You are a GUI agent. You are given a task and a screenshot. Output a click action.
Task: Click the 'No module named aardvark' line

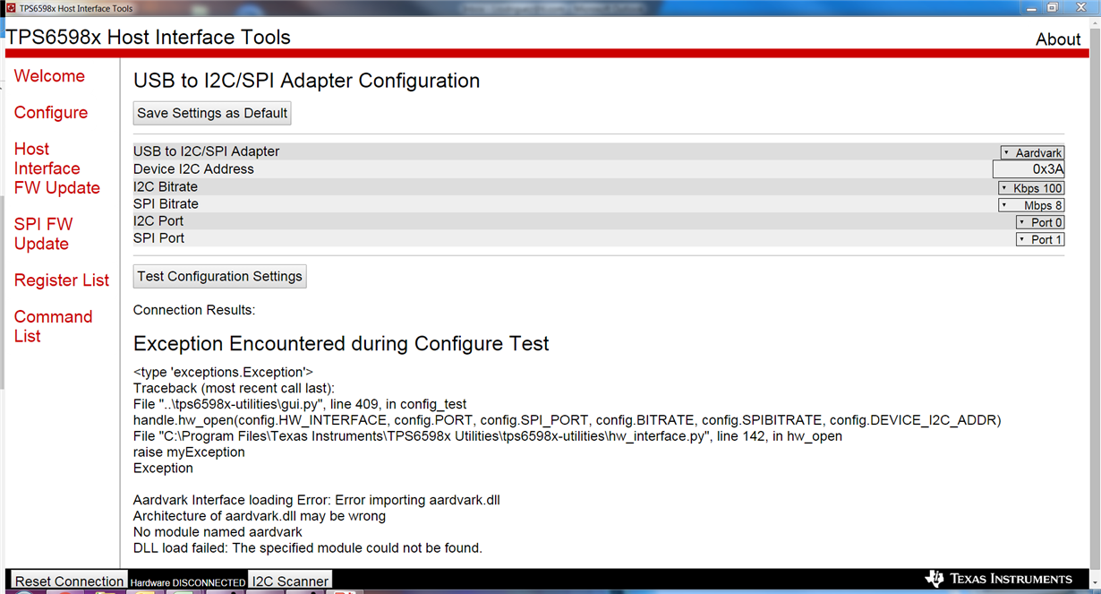[x=218, y=532]
